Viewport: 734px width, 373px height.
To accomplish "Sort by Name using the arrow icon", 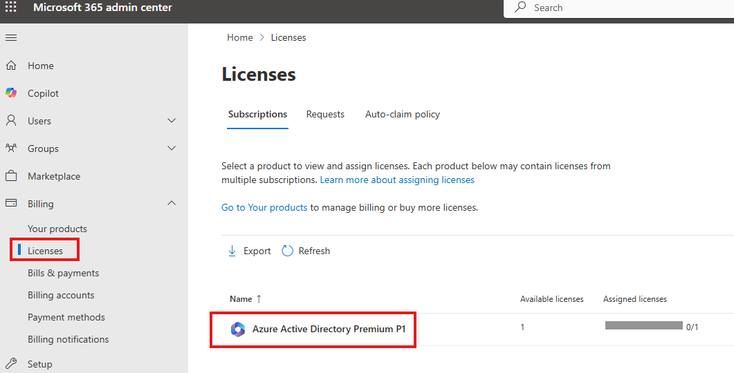I will [x=259, y=299].
